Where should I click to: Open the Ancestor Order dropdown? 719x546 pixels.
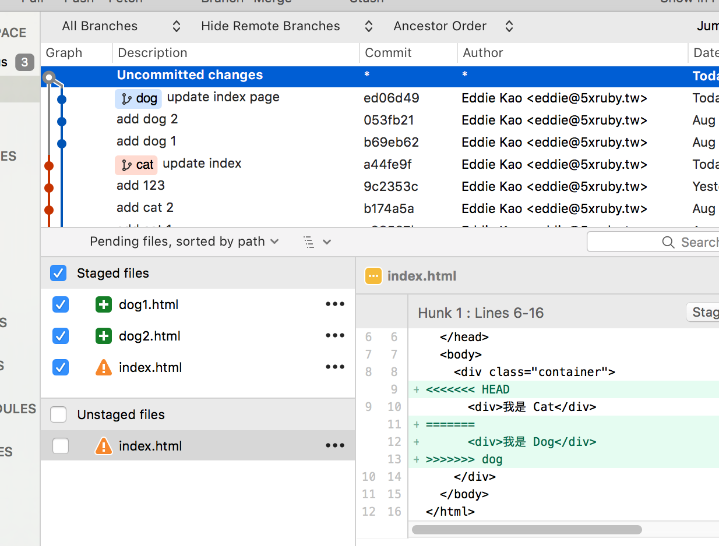tap(453, 26)
